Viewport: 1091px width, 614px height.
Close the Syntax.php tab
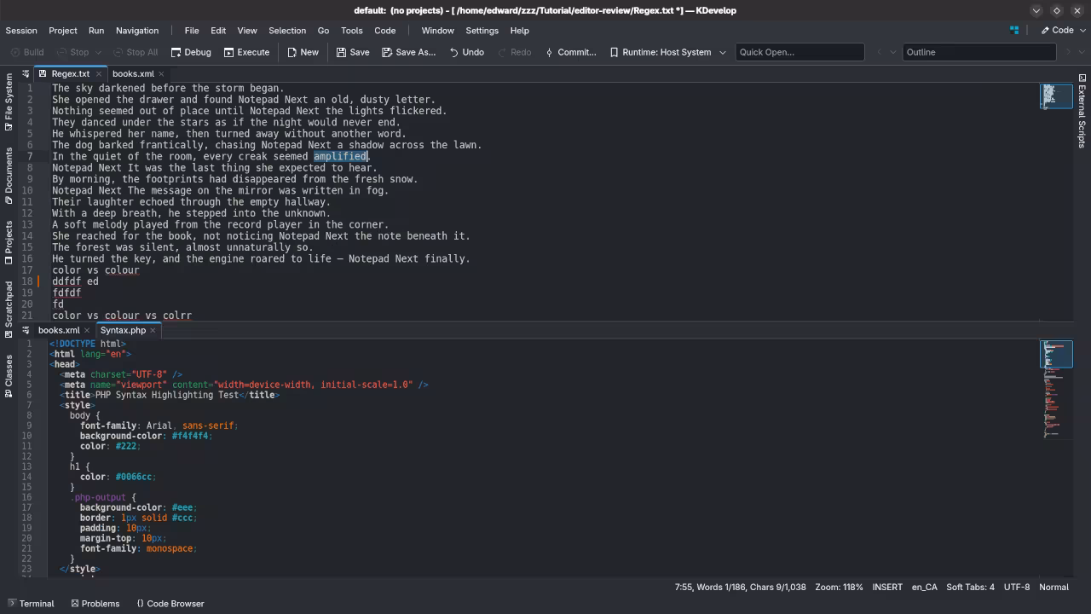[153, 330]
